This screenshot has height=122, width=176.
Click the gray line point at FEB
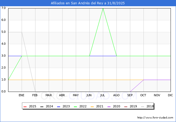point(35,92)
